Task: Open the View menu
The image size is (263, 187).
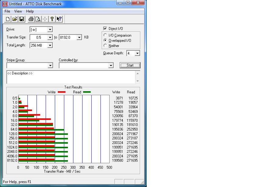Action: point(18,11)
